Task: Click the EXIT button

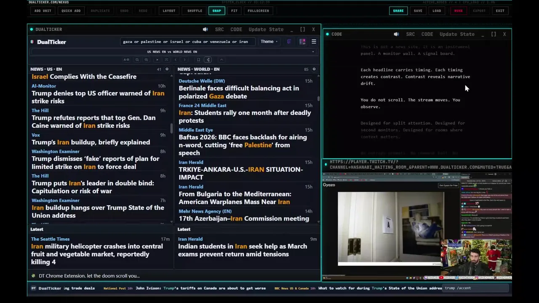Action: (500, 11)
